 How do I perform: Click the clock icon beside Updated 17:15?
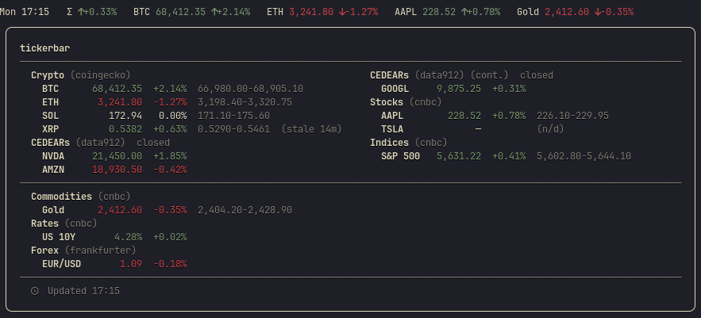coord(35,291)
